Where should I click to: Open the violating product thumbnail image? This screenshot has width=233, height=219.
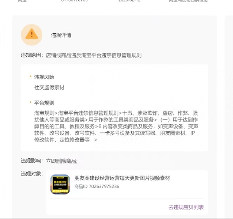point(60,184)
